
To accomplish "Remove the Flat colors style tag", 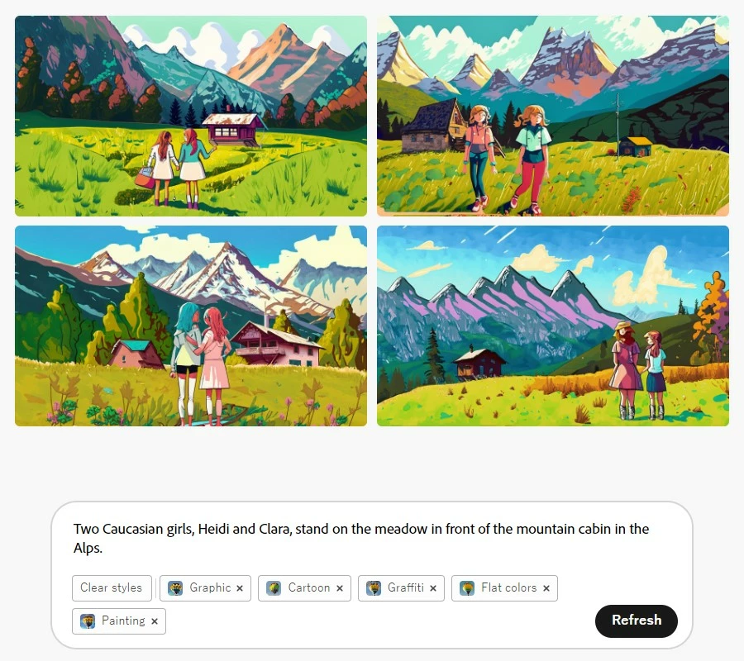I will tap(546, 588).
